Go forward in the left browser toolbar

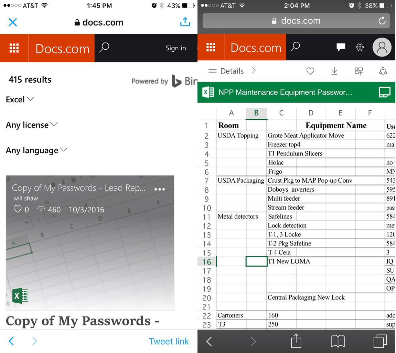click(x=35, y=341)
